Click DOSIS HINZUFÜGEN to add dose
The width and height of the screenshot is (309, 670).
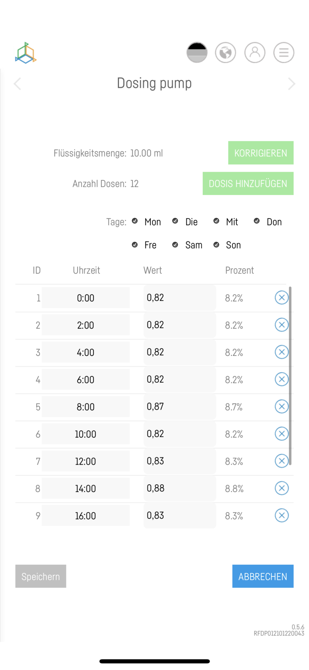(x=248, y=183)
